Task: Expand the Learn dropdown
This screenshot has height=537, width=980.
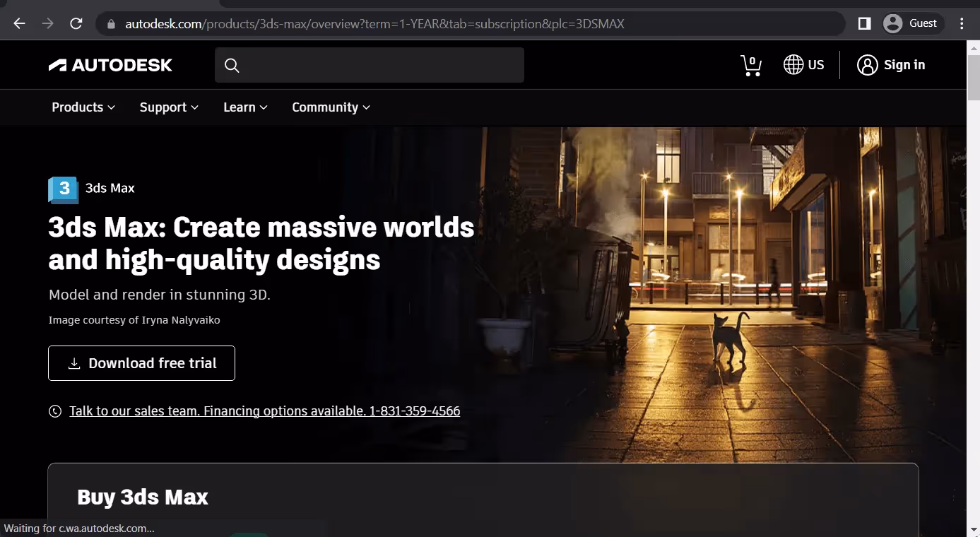Action: (244, 107)
